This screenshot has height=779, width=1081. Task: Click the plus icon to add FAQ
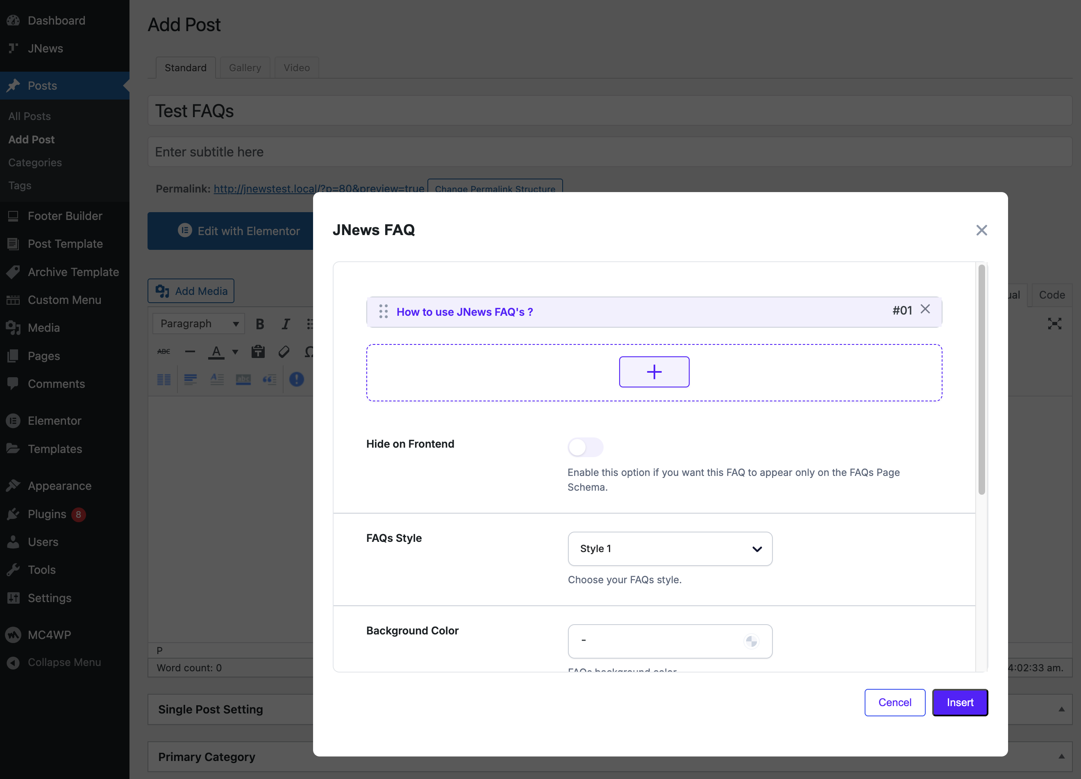[x=654, y=371]
